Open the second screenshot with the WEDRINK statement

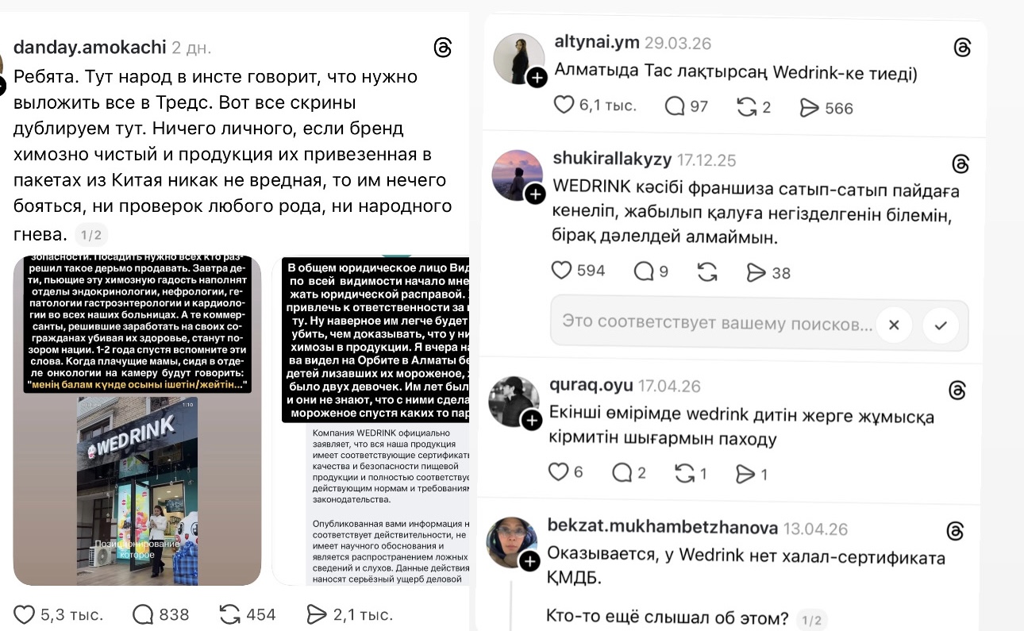tap(372, 421)
